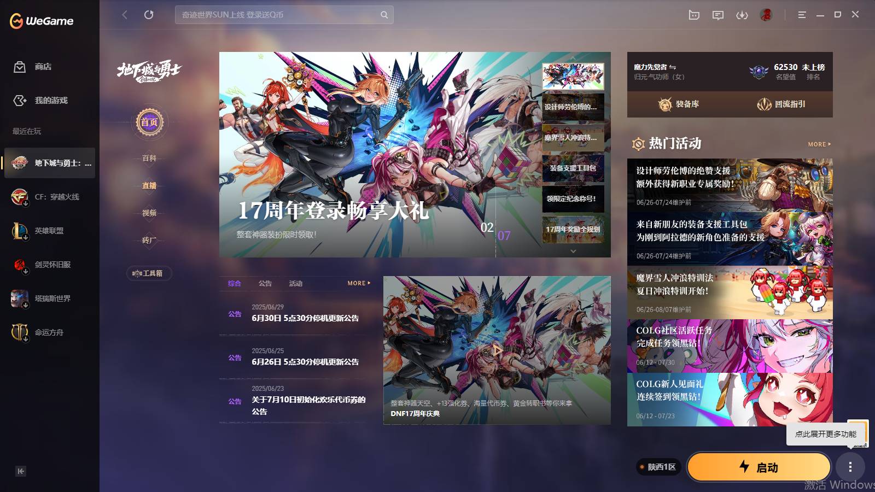Click the user avatar icon
The width and height of the screenshot is (875, 492).
click(766, 15)
